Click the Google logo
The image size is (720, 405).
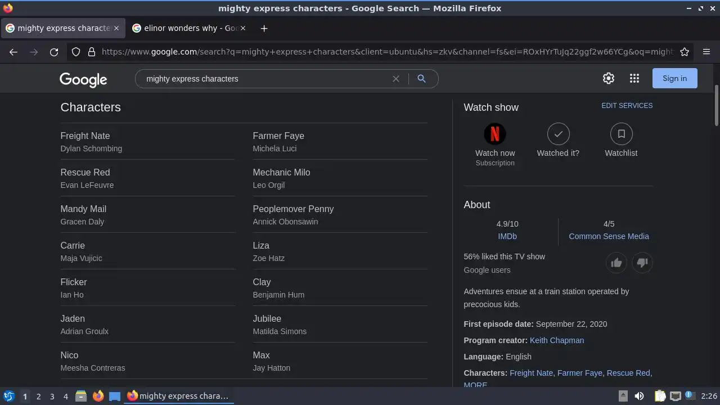click(x=83, y=80)
